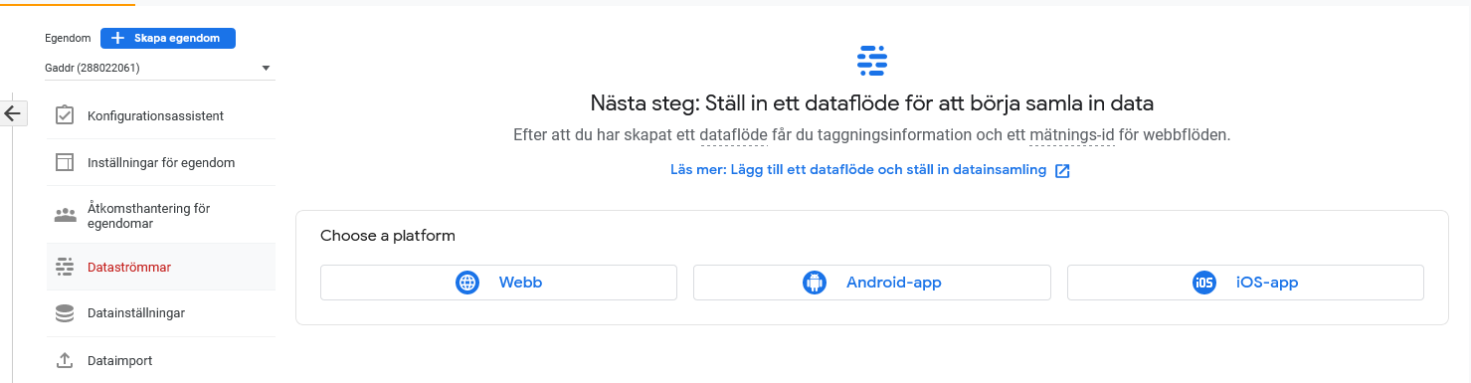Click the Datainställningar database icon

[x=65, y=313]
